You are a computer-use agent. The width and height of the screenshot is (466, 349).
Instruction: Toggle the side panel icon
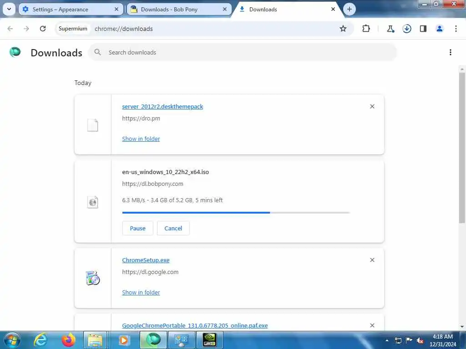(423, 29)
